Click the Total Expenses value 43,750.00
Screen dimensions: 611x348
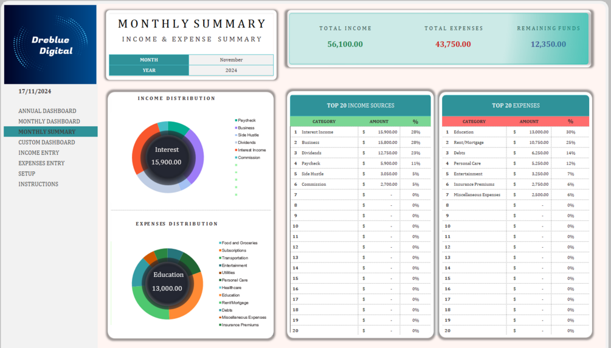[x=453, y=44]
